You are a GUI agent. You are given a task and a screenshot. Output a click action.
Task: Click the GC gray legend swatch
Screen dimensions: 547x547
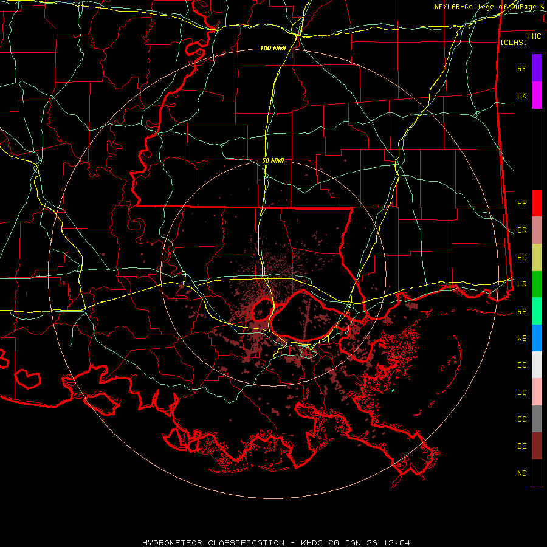[x=537, y=419]
